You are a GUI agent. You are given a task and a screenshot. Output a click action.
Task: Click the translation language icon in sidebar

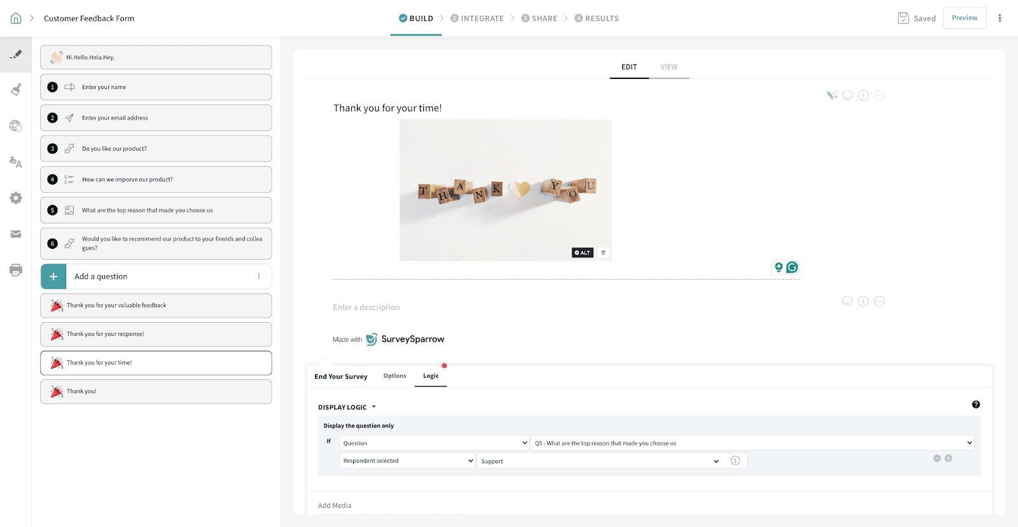16,162
